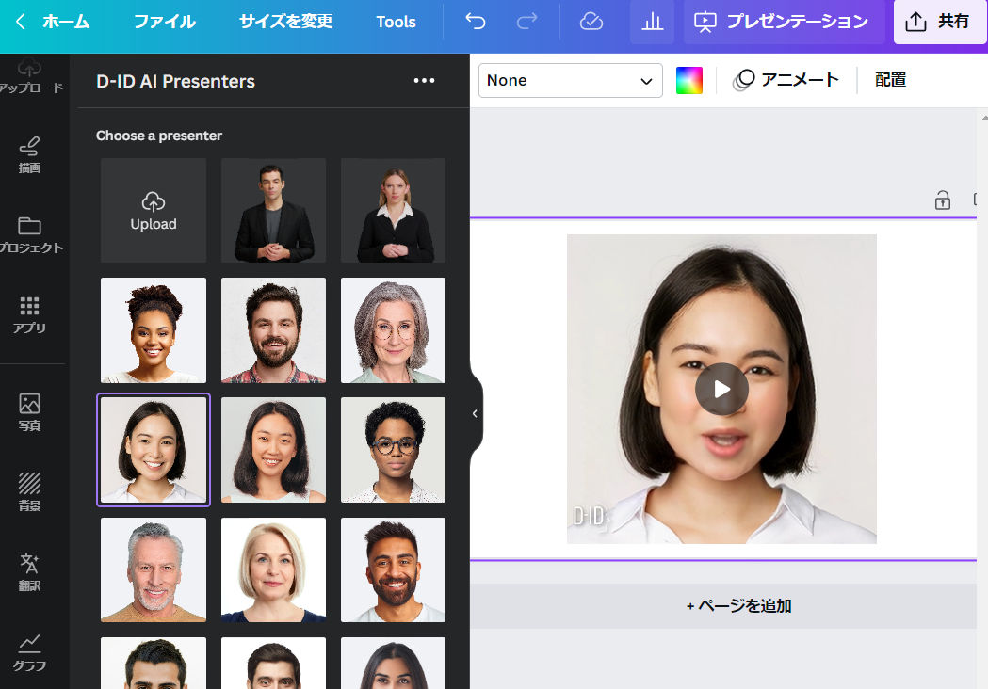Open the Tools menu
This screenshot has width=988, height=689.
pyautogui.click(x=396, y=22)
